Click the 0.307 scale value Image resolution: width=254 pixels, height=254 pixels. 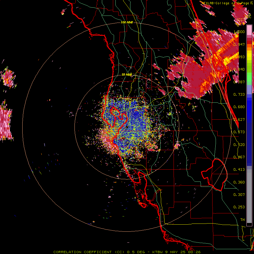pyautogui.click(x=239, y=194)
